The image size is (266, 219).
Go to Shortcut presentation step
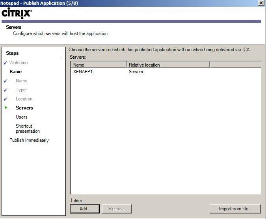(28, 128)
